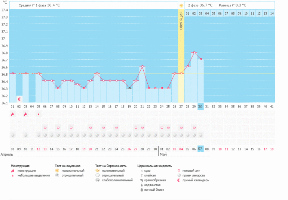
Task: Click the 36.6 temperature peak on day 21
Action: click(x=143, y=66)
